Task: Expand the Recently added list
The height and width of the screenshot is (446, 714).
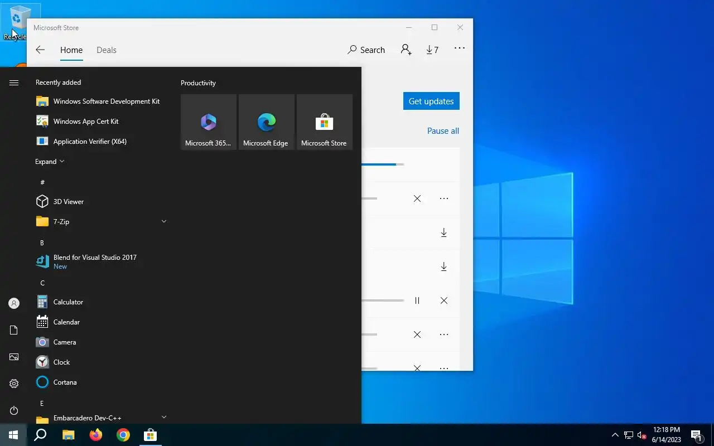Action: tap(50, 162)
